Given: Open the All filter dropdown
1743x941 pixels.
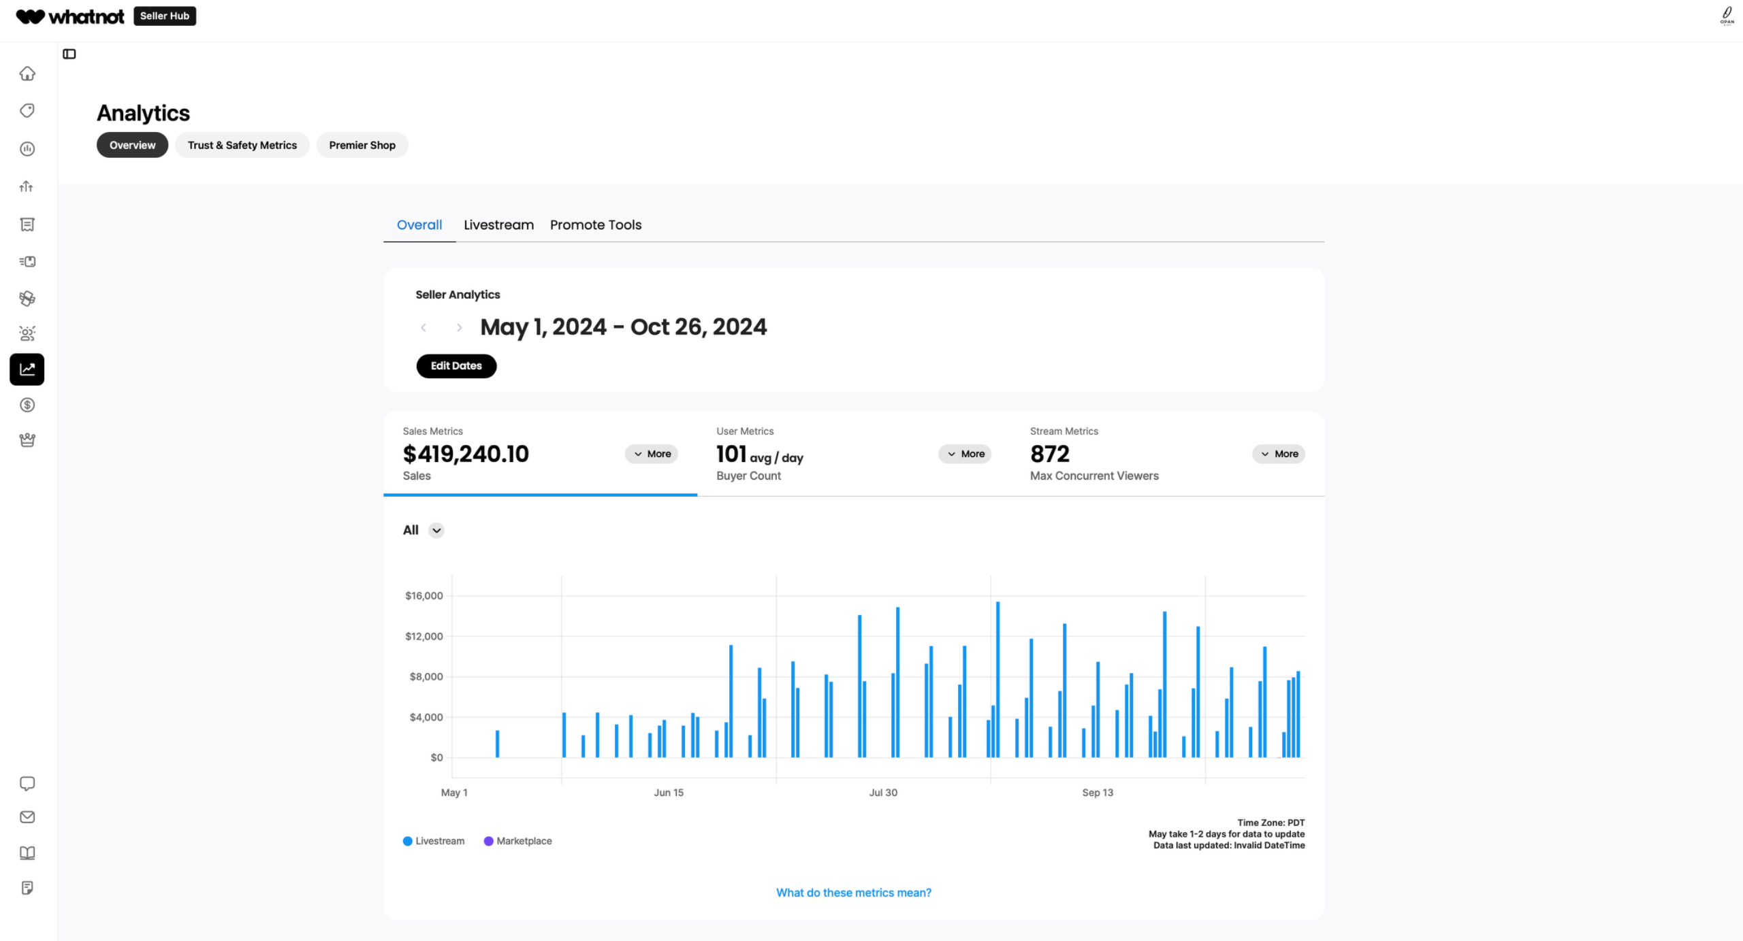Looking at the screenshot, I should point(436,531).
